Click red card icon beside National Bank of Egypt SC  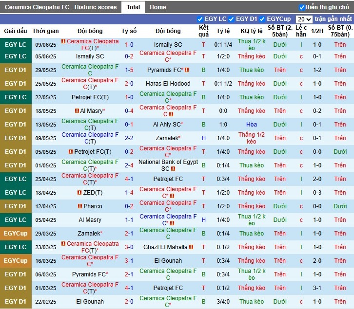coord(173,168)
